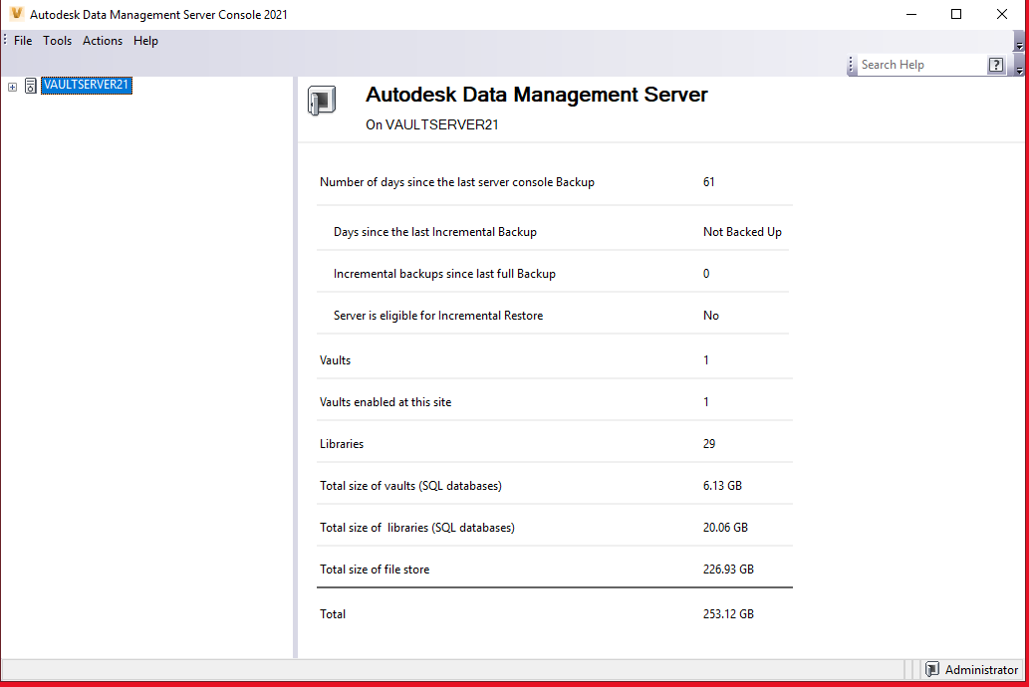Open the Actions menu

pyautogui.click(x=102, y=41)
